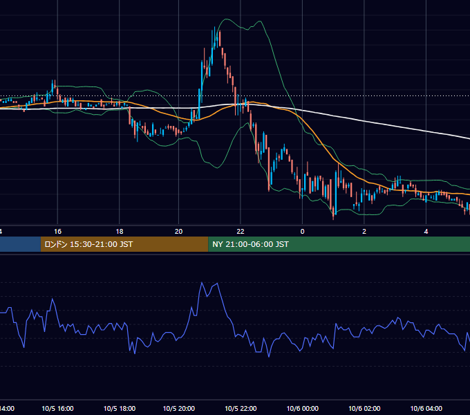The height and width of the screenshot is (415, 470).
Task: Click the 18 hour label on price chart axis
Action: point(120,232)
